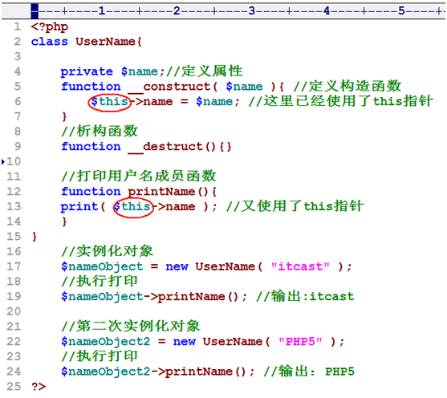
Task: Click the closing ?> tag on line 25
Action: (x=39, y=387)
